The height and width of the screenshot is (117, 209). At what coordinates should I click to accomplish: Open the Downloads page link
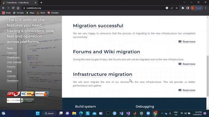(x=13, y=58)
